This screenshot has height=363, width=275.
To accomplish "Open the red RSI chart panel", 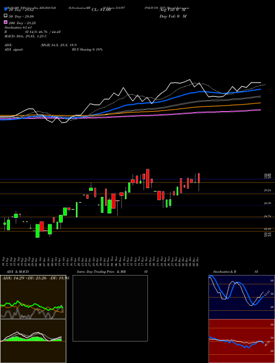I will point(241,341).
